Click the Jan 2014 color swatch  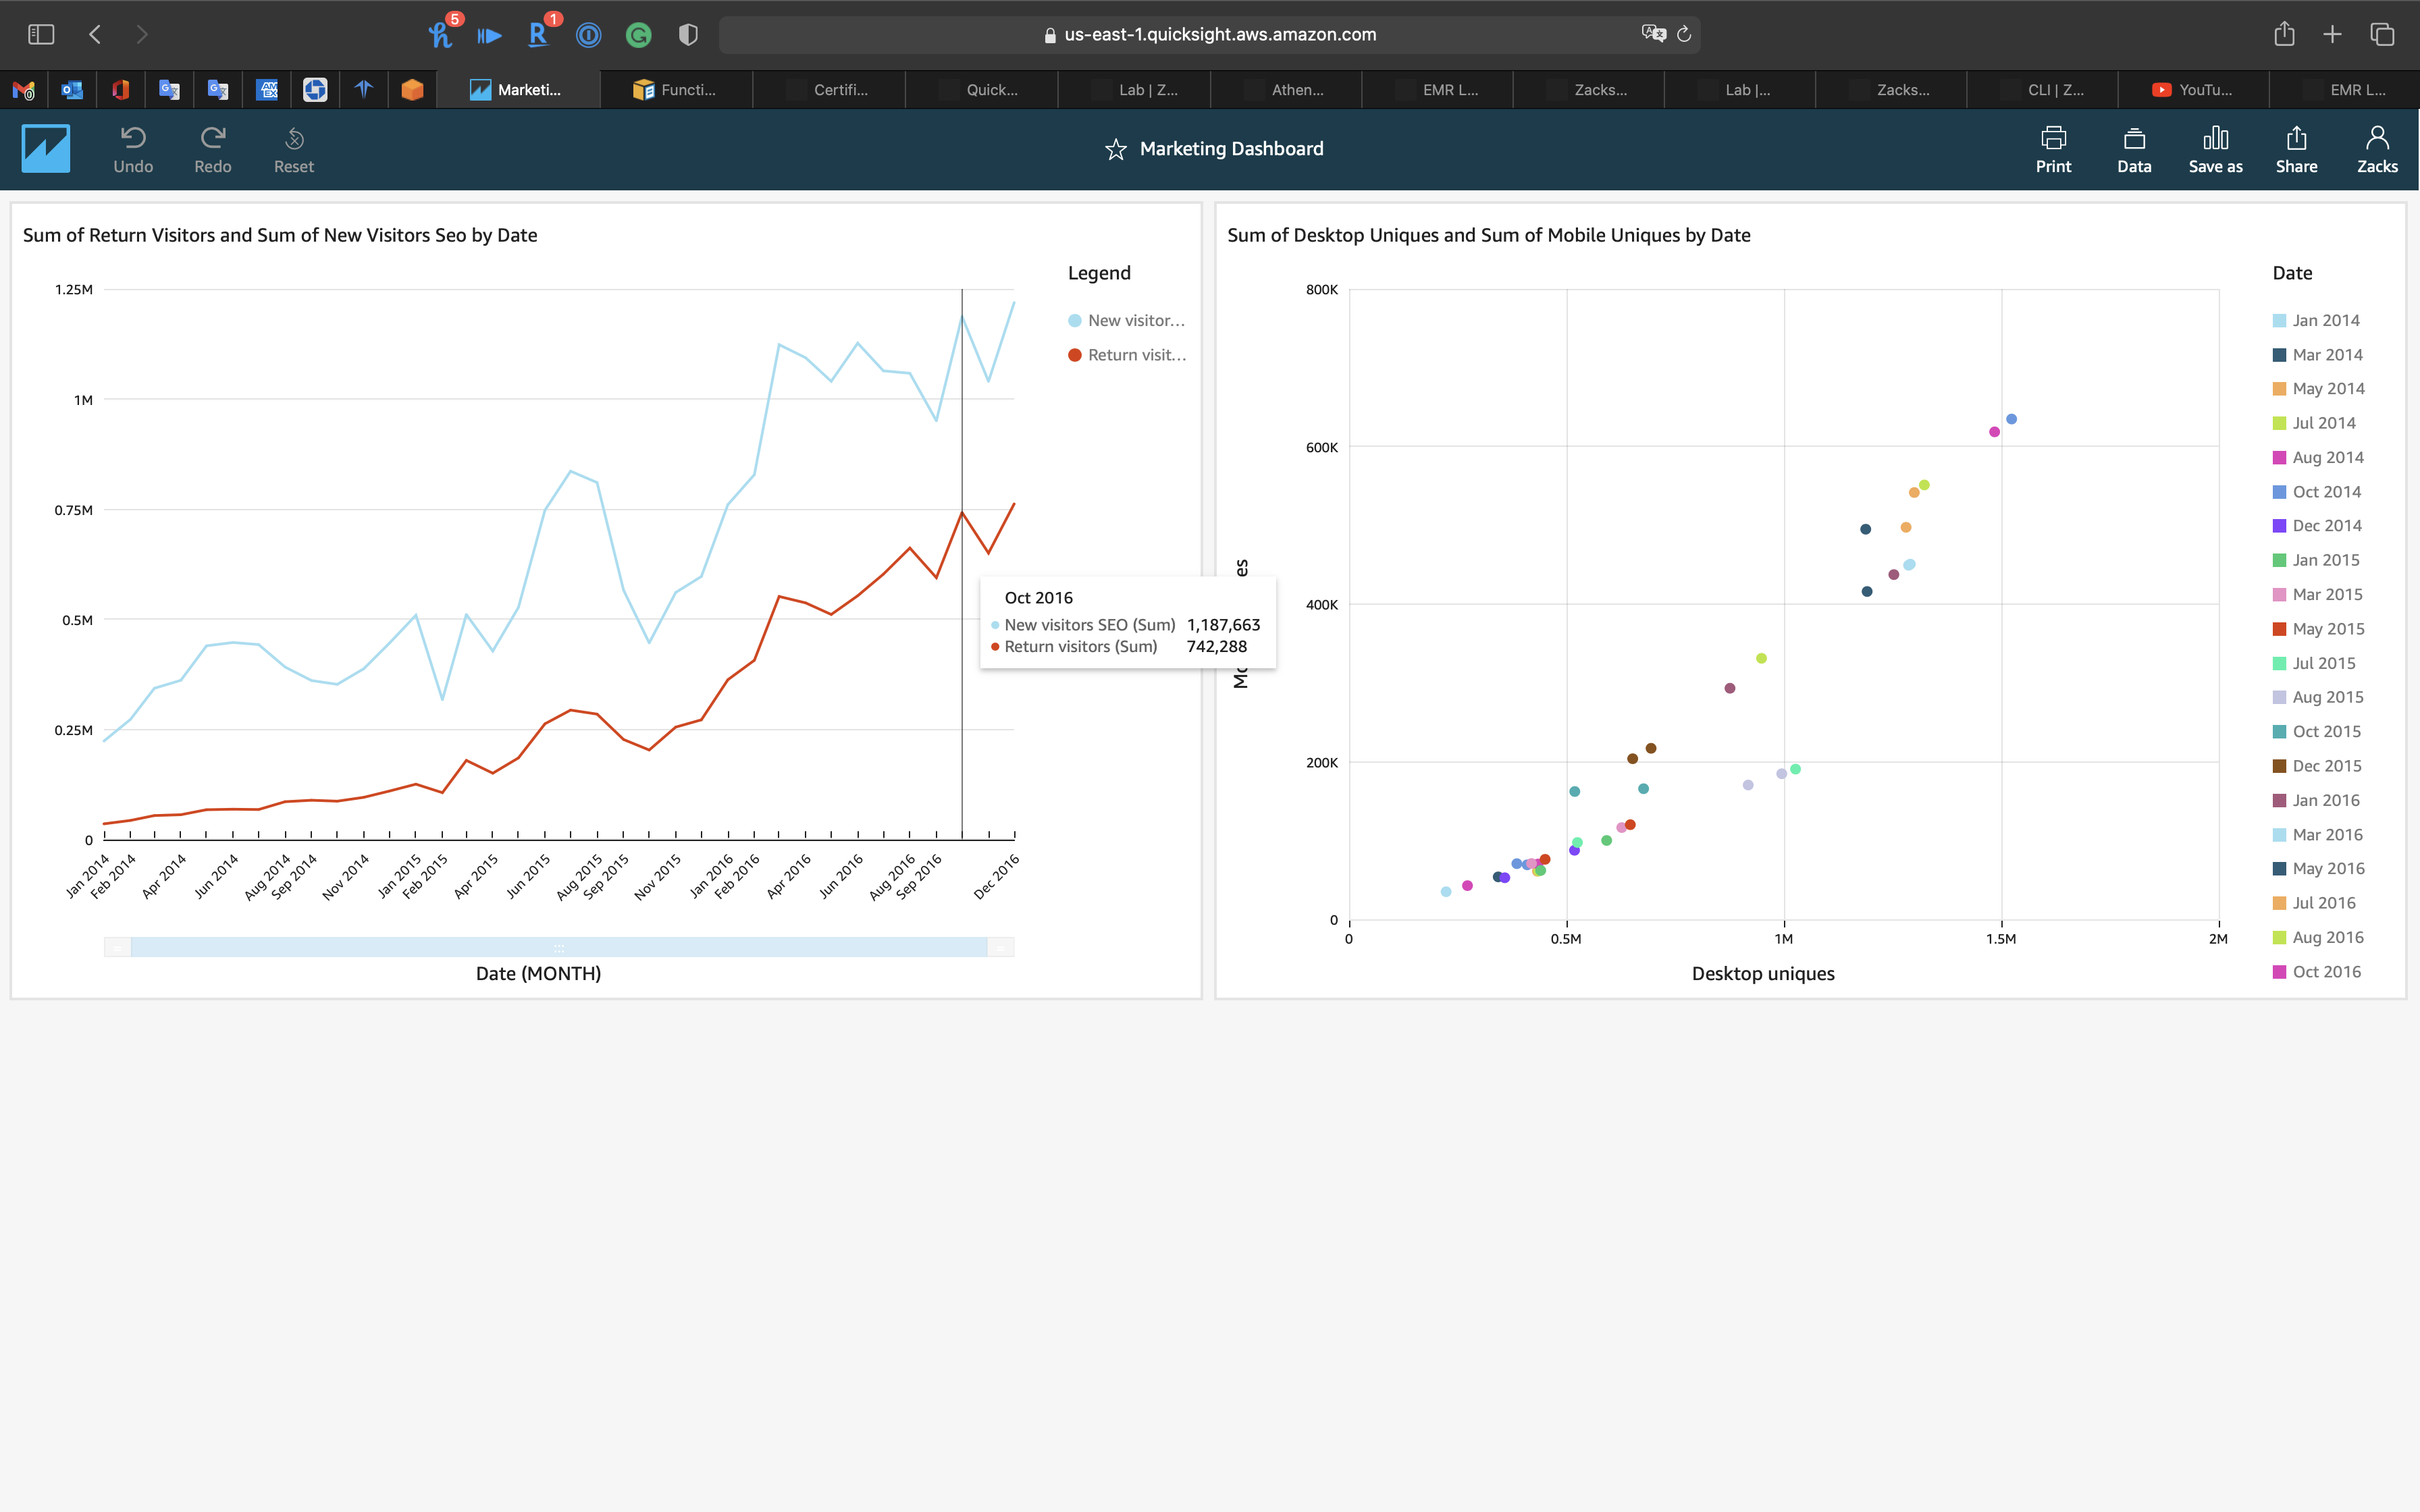pyautogui.click(x=2279, y=321)
